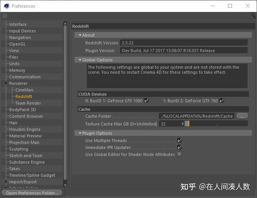This screenshot has height=198, width=257.
Task: Select Renderer category label
Action: (x=18, y=83)
